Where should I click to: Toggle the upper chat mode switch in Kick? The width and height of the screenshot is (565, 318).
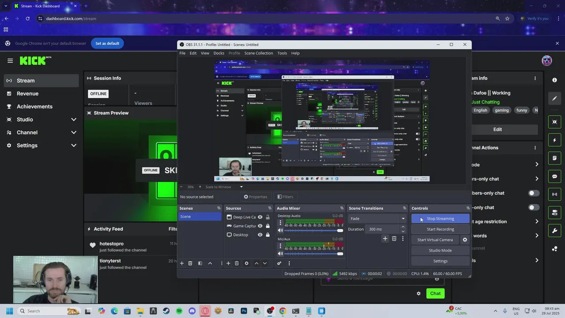pos(534,193)
